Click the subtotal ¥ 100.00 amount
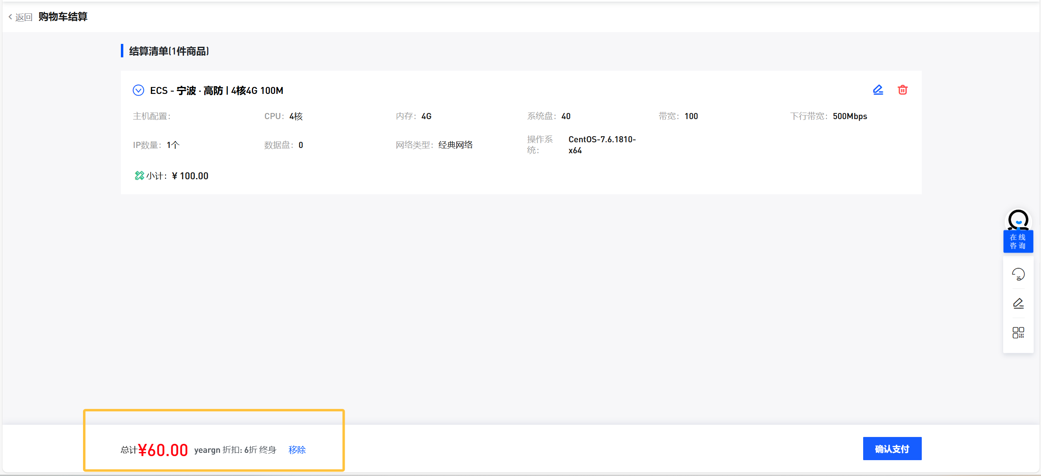This screenshot has width=1041, height=476. 190,176
